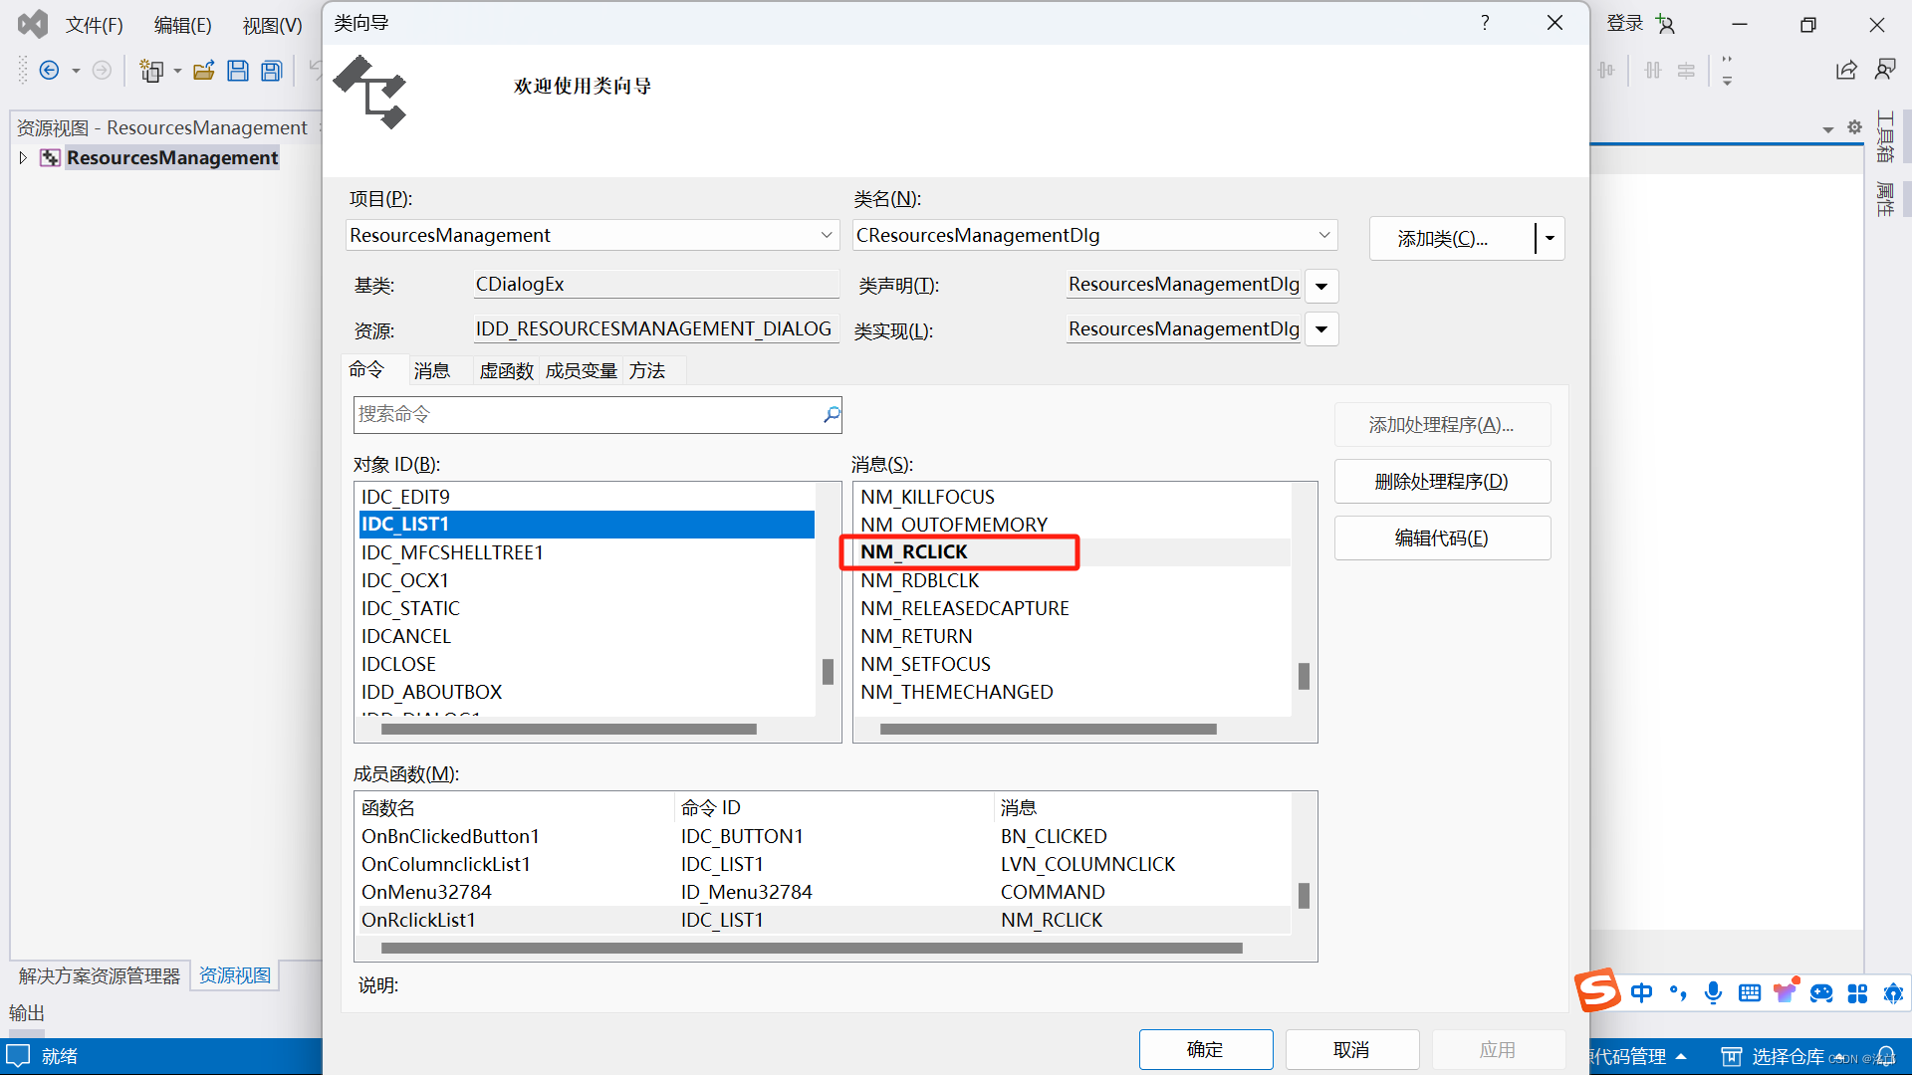This screenshot has width=1912, height=1075.
Task: Click the object ID list vertical scrollbar thumb
Action: (828, 672)
